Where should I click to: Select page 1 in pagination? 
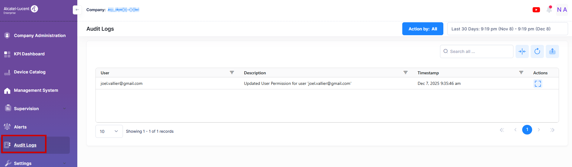[x=527, y=130]
